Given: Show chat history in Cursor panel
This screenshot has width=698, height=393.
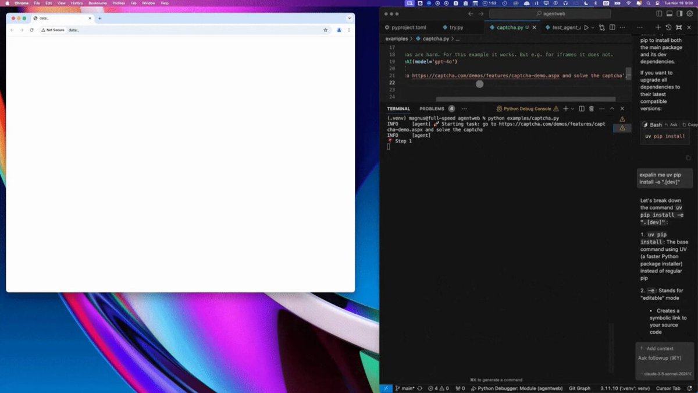Looking at the screenshot, I should click(668, 27).
